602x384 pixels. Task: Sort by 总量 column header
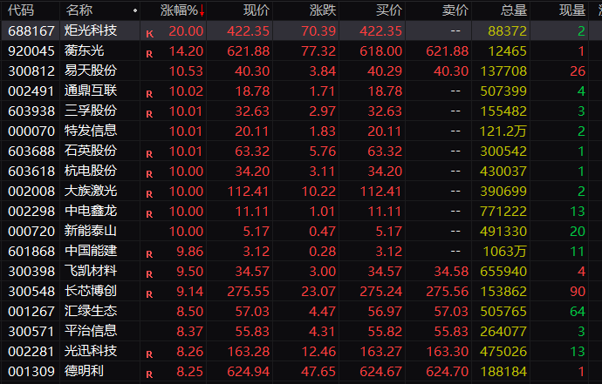(x=514, y=10)
